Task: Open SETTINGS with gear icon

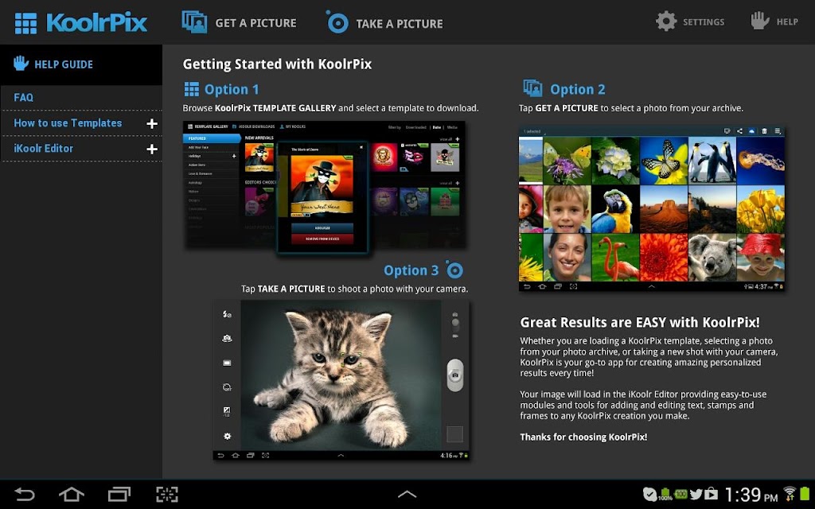Action: (690, 21)
